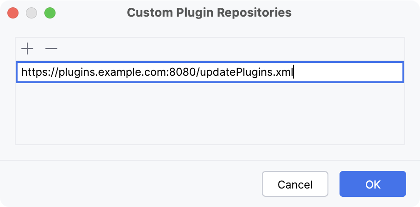Click the plus icon to add a repository
This screenshot has width=420, height=207.
point(27,49)
